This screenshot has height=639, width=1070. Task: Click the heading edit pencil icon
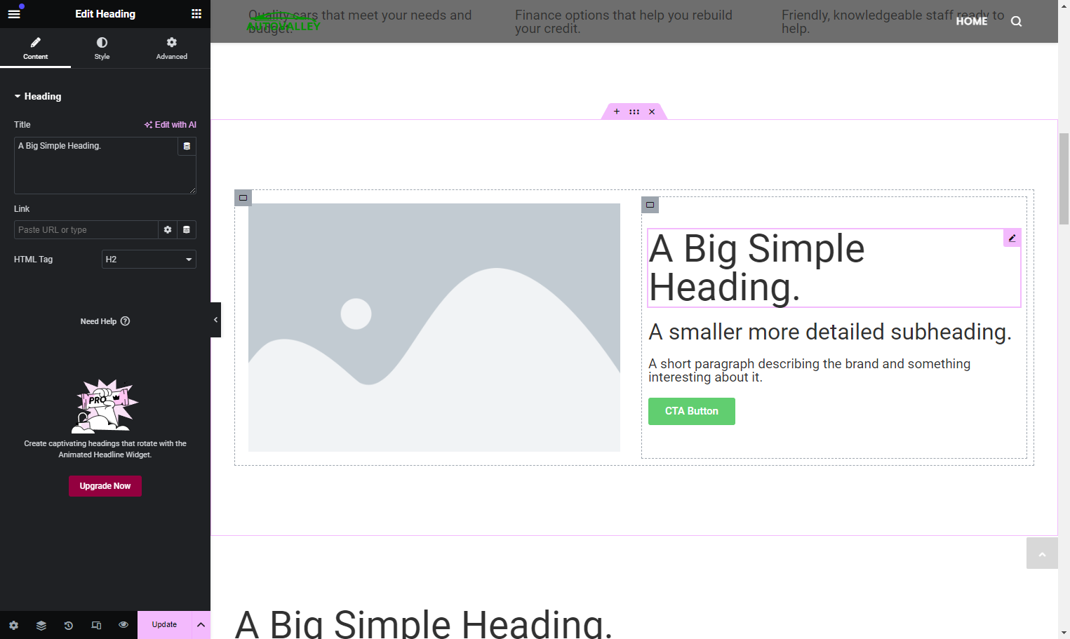pyautogui.click(x=1012, y=238)
